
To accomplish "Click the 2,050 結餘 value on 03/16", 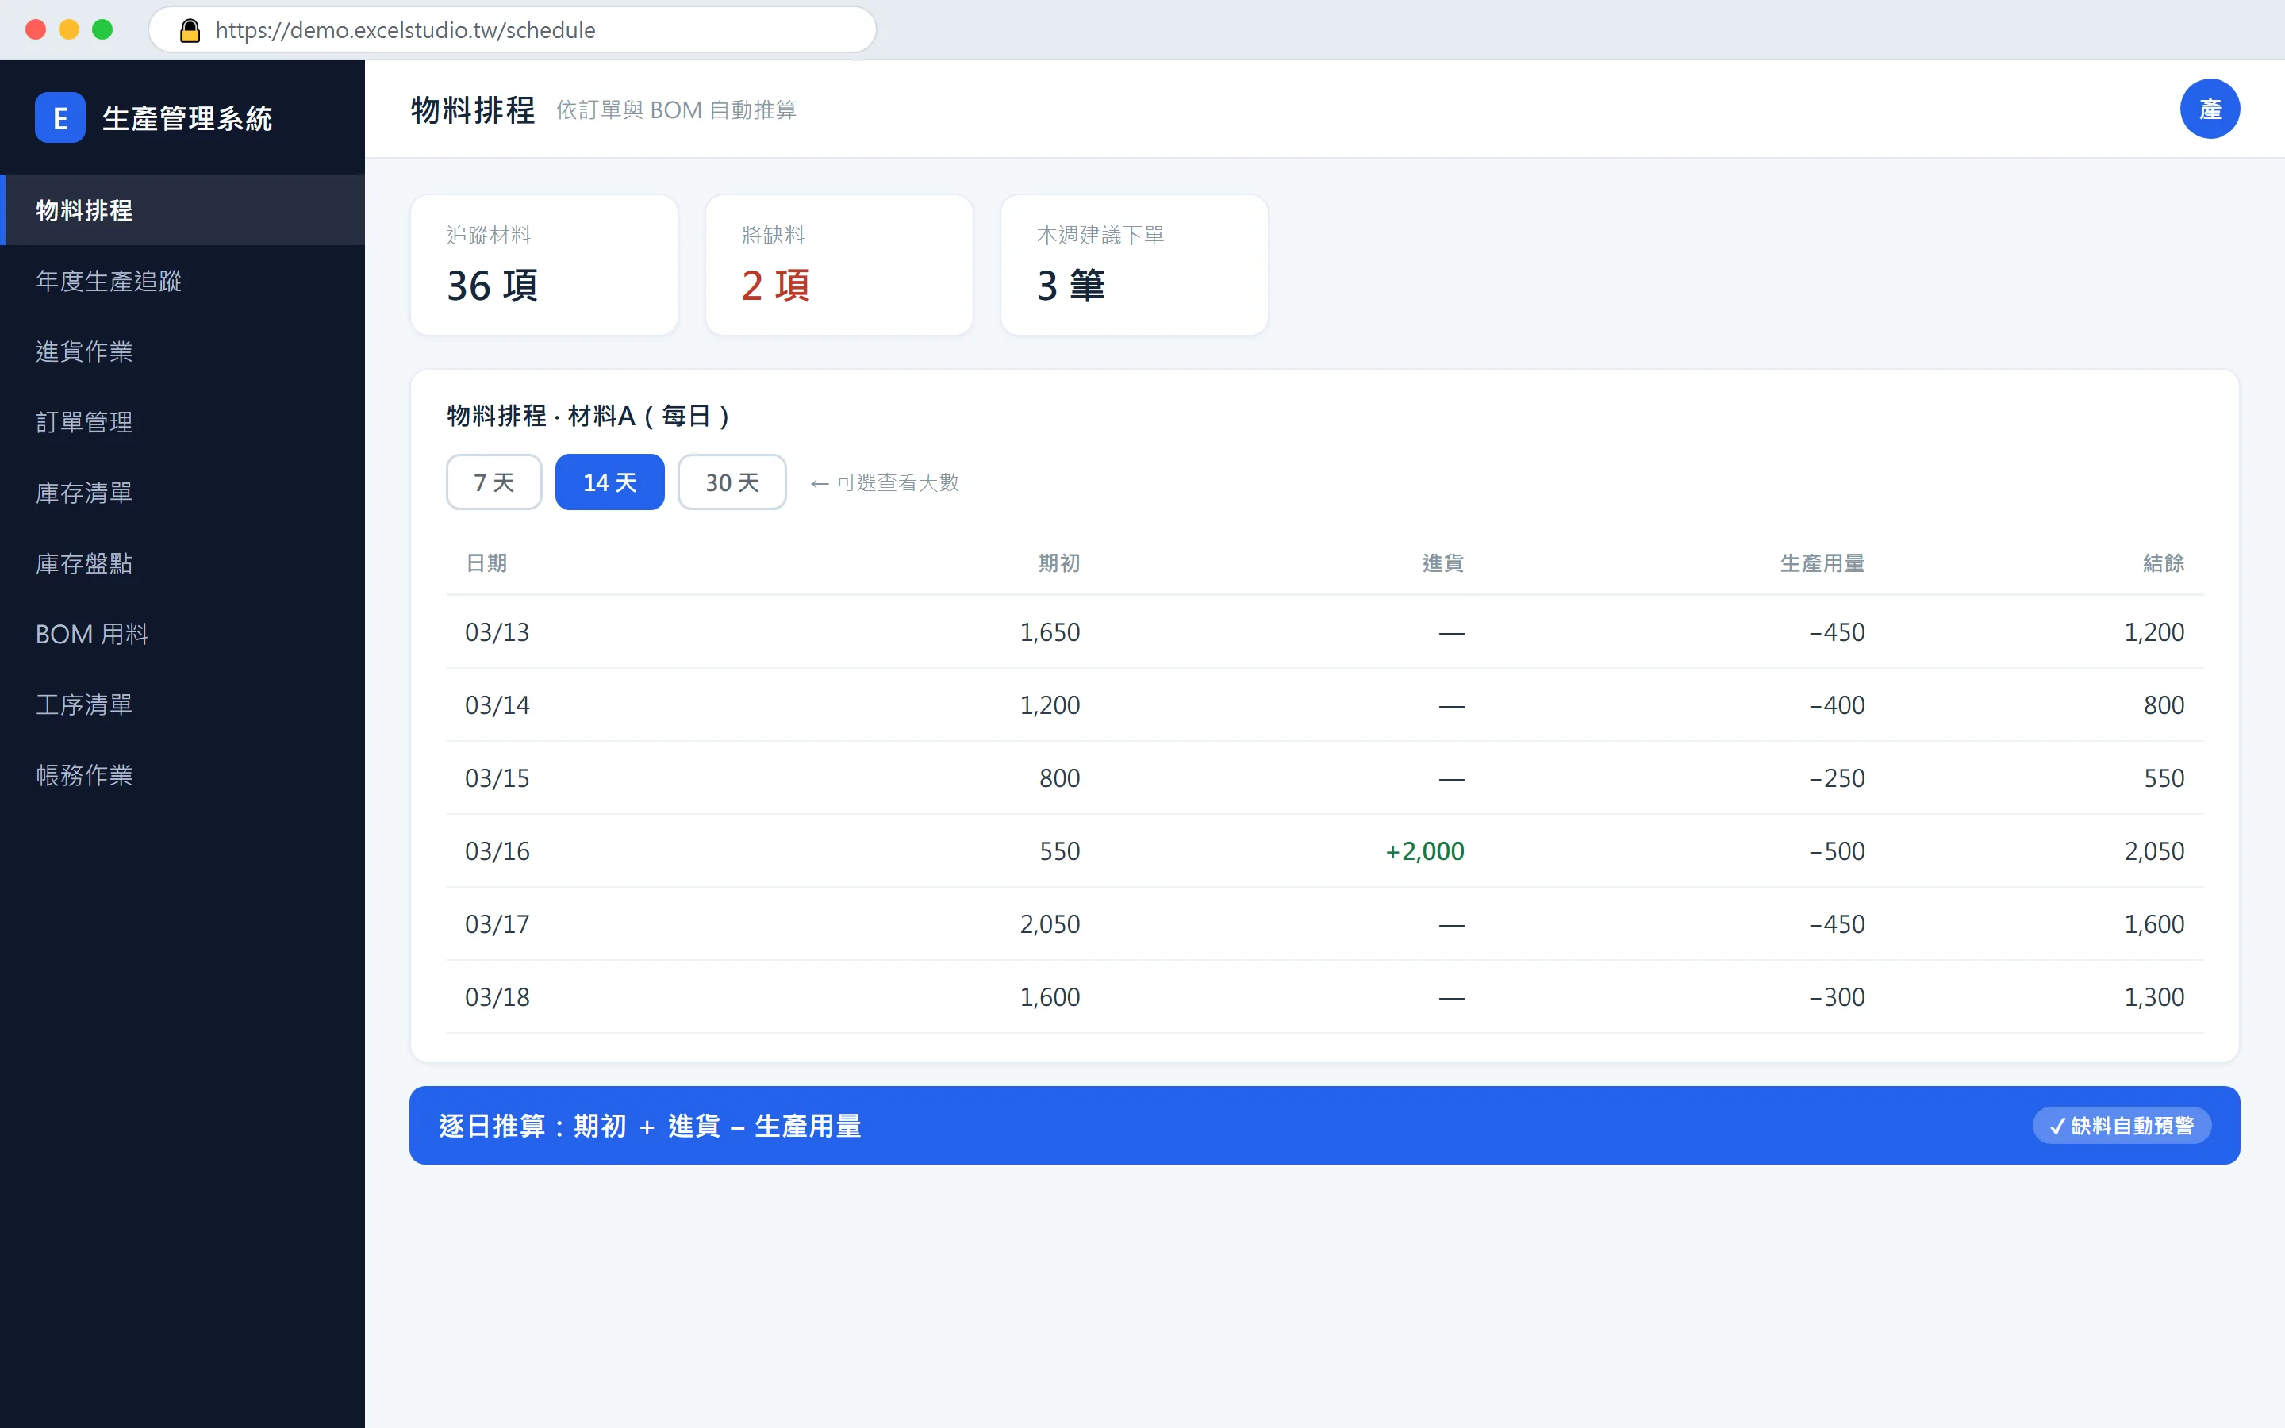I will [2154, 851].
